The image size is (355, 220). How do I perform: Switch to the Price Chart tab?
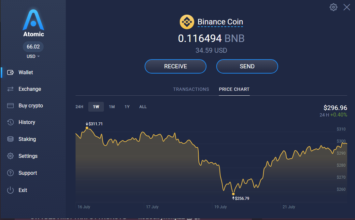[234, 89]
